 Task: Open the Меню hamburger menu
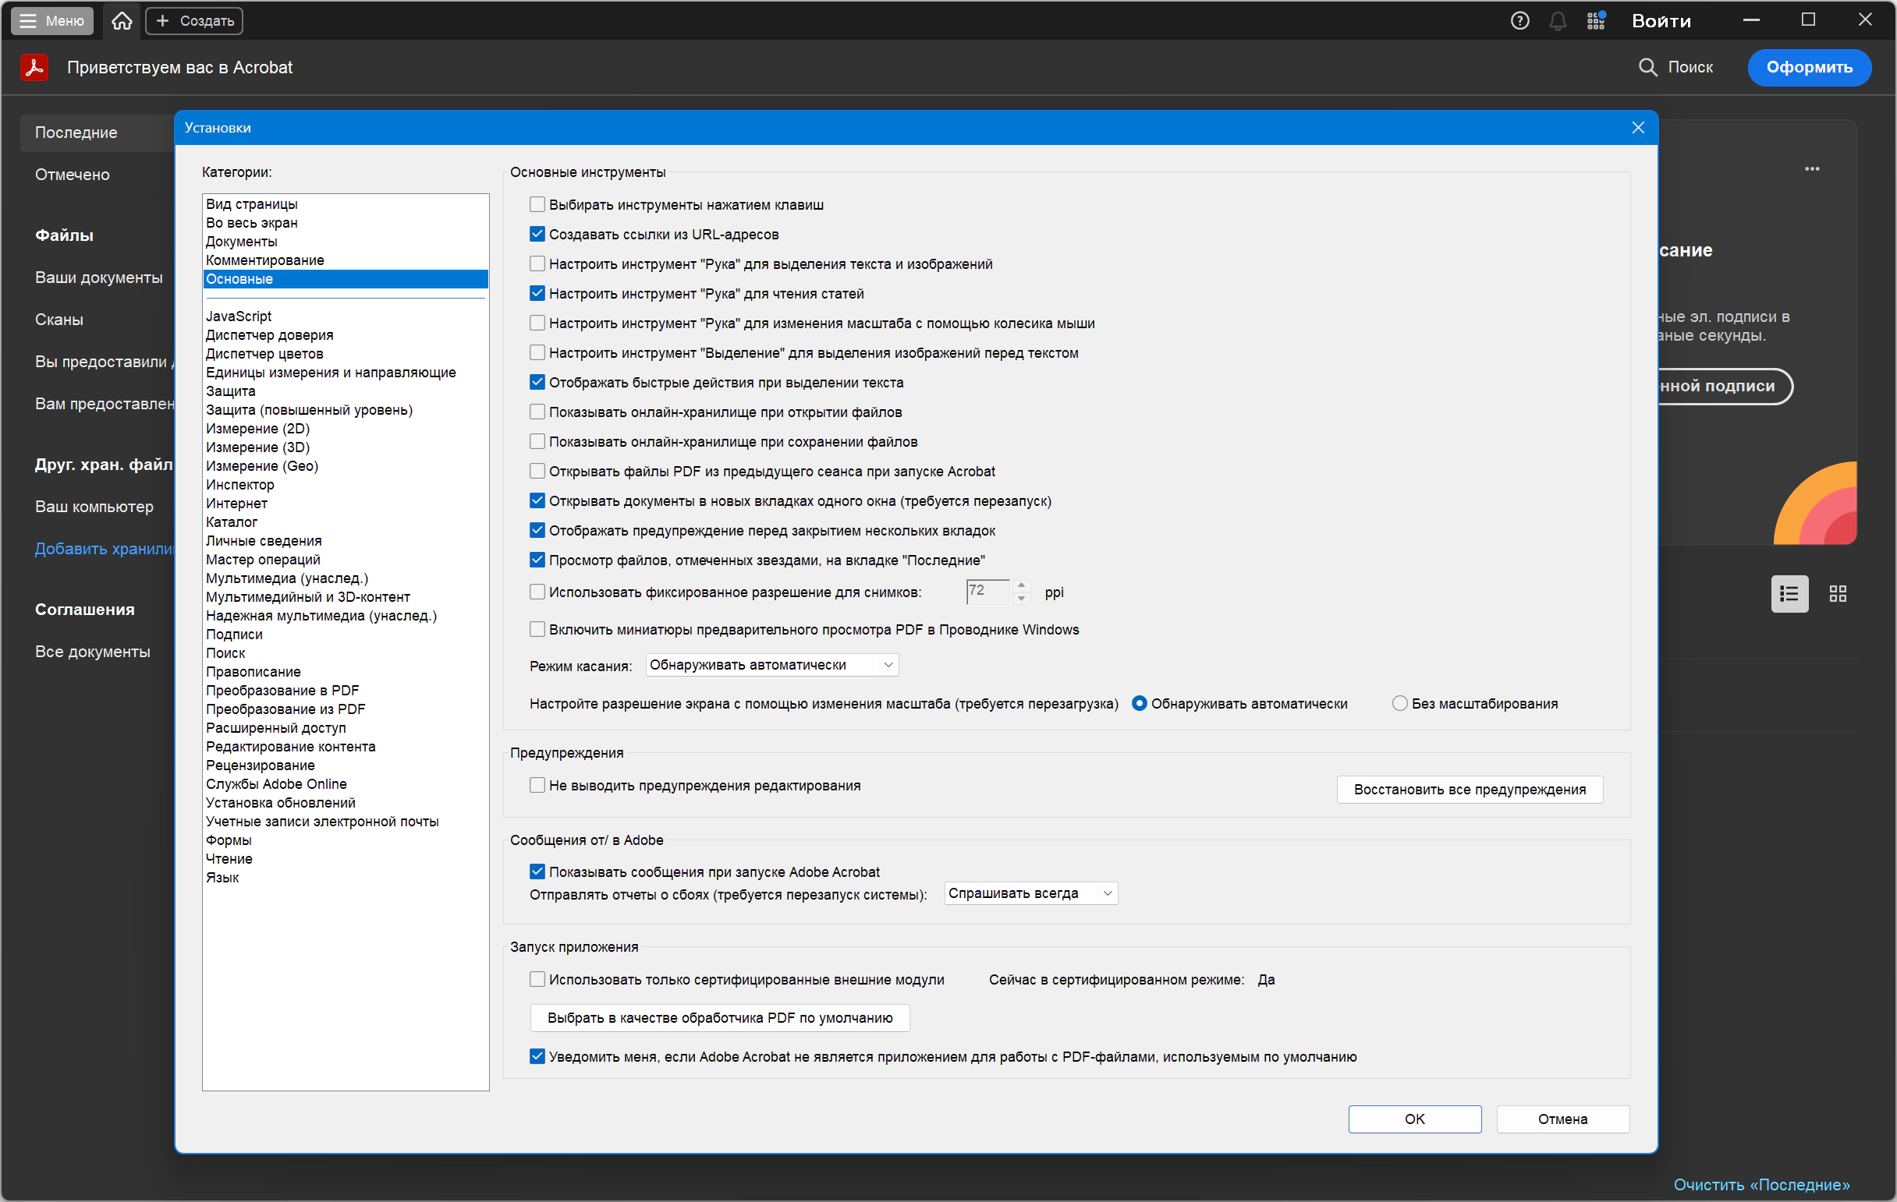[52, 20]
